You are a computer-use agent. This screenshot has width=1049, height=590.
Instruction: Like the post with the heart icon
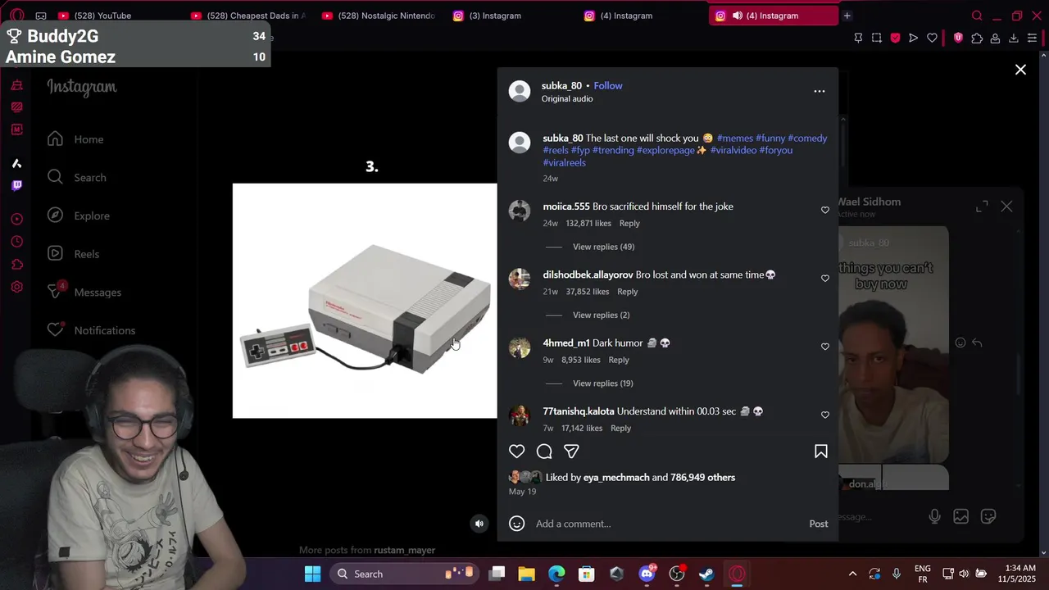point(516,452)
